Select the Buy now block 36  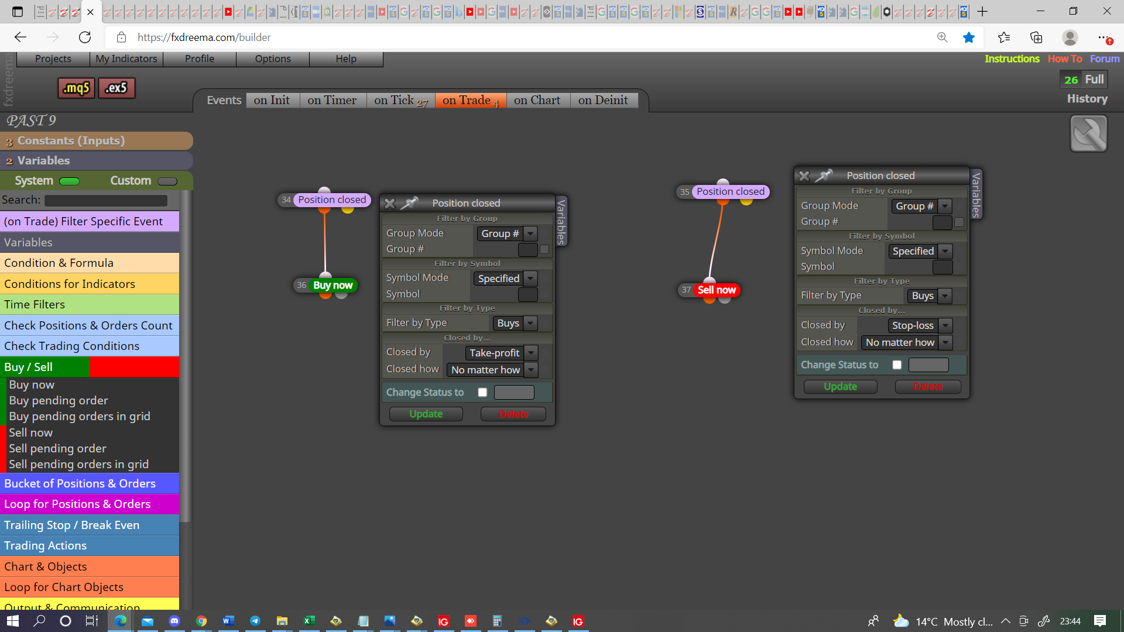pos(333,285)
